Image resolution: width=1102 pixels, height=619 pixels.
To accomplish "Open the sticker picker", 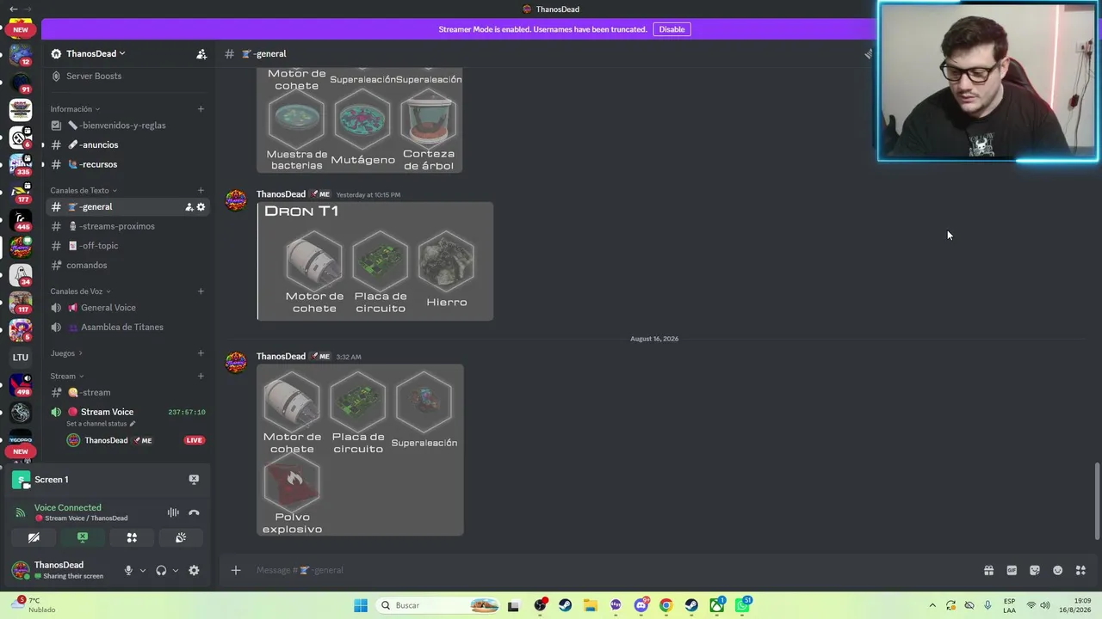I will 1035,570.
